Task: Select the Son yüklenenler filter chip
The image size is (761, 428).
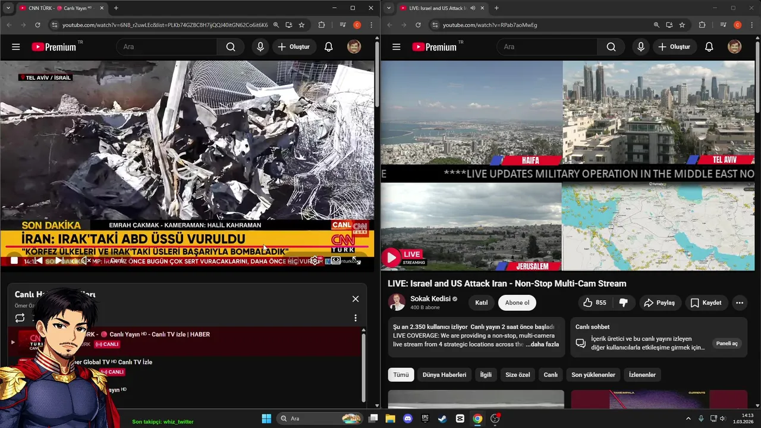Action: (593, 374)
